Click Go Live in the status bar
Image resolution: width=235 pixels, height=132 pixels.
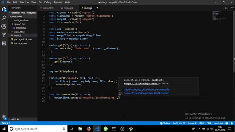coord(165,123)
